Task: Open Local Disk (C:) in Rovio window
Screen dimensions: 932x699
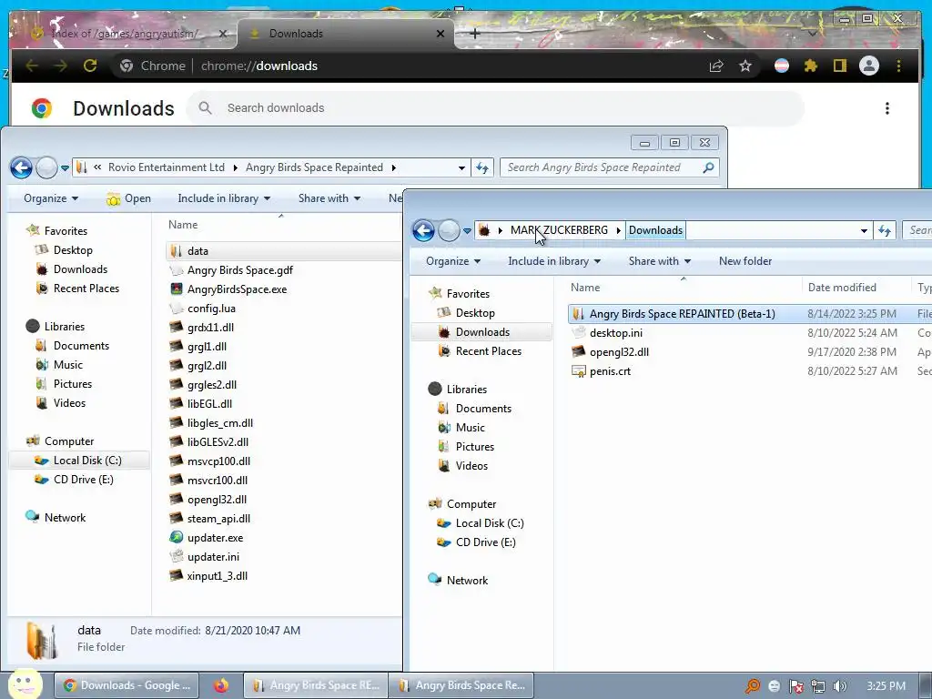Action: tap(86, 461)
